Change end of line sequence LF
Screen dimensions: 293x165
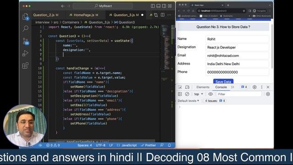click(x=111, y=145)
